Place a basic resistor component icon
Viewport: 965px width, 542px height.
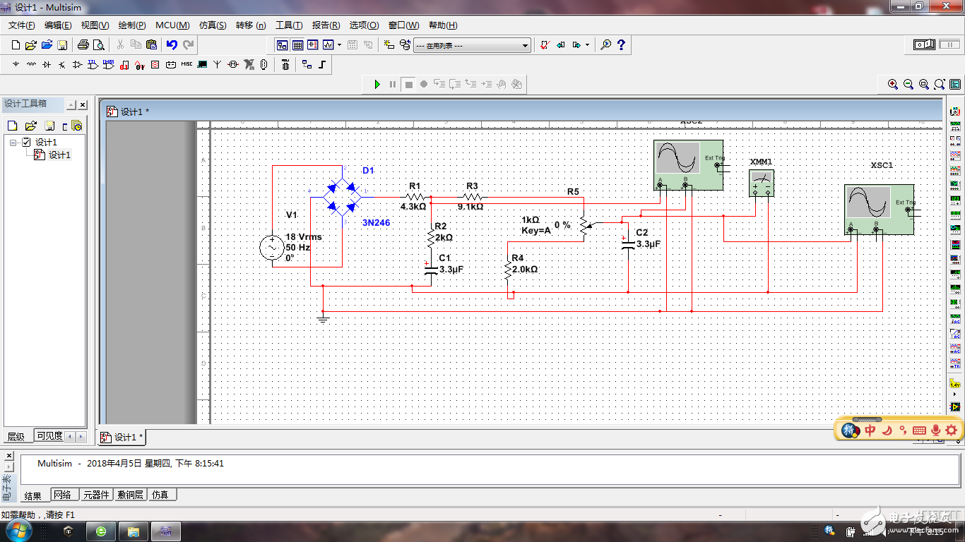pos(31,65)
